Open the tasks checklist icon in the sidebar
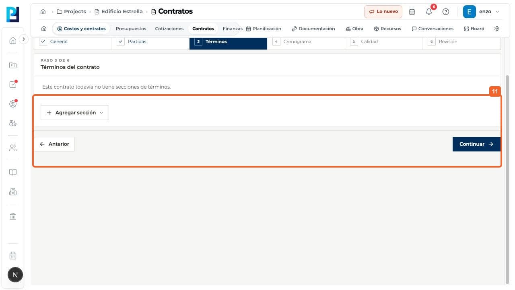The image size is (515, 290). point(13,84)
